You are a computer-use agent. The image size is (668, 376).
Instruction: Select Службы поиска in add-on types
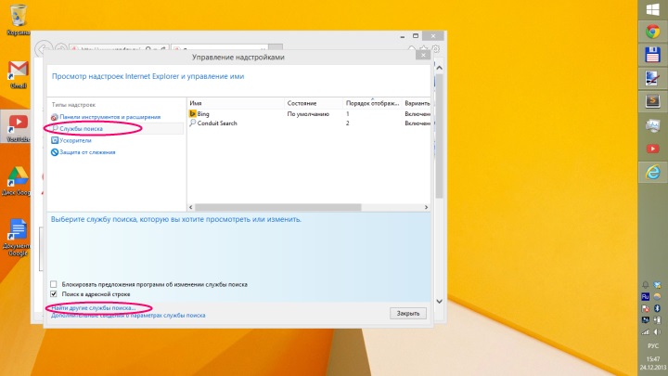pos(84,128)
